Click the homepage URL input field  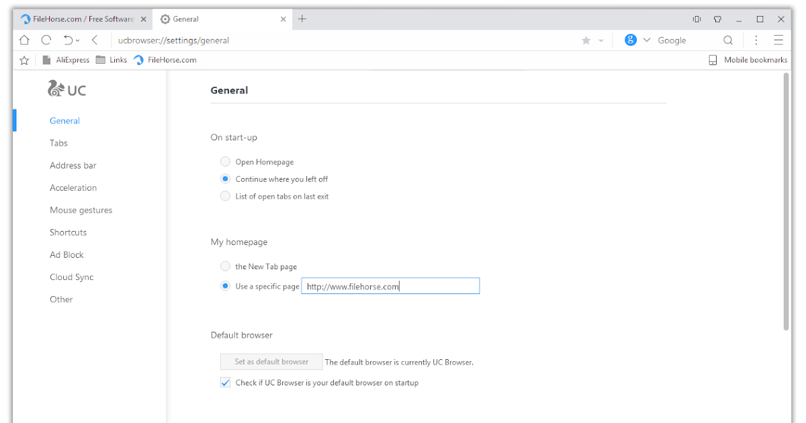tap(390, 287)
